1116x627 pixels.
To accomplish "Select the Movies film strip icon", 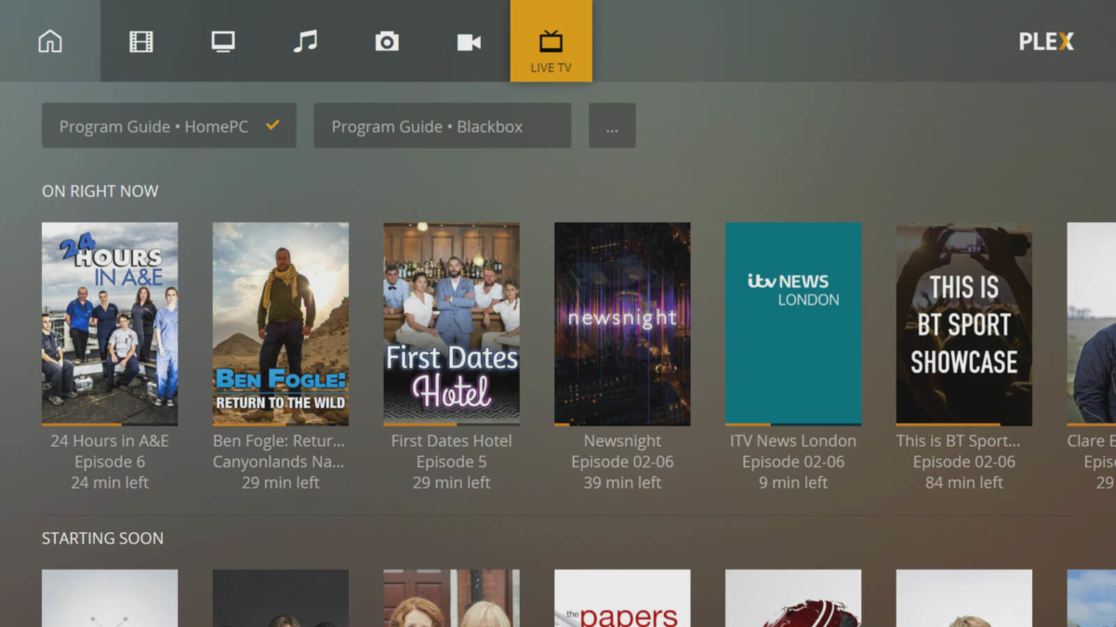I will [x=140, y=41].
